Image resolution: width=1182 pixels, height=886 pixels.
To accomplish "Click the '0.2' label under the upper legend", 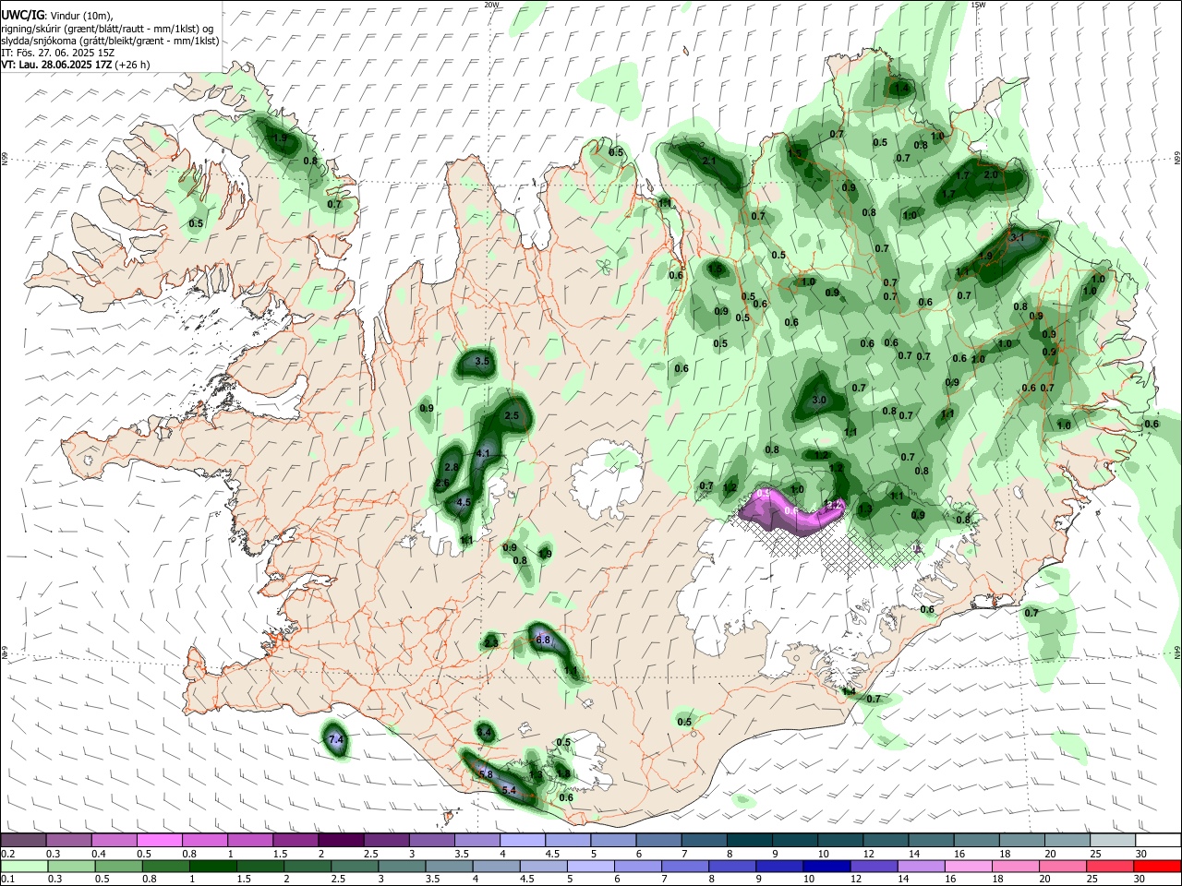I will tap(6, 854).
